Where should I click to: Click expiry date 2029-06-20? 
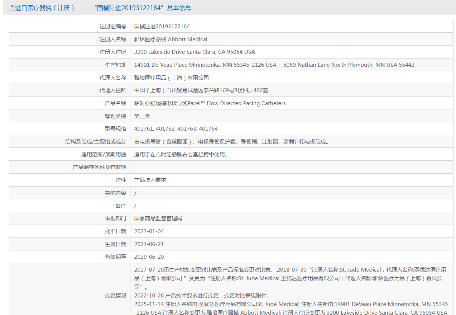[x=149, y=257]
